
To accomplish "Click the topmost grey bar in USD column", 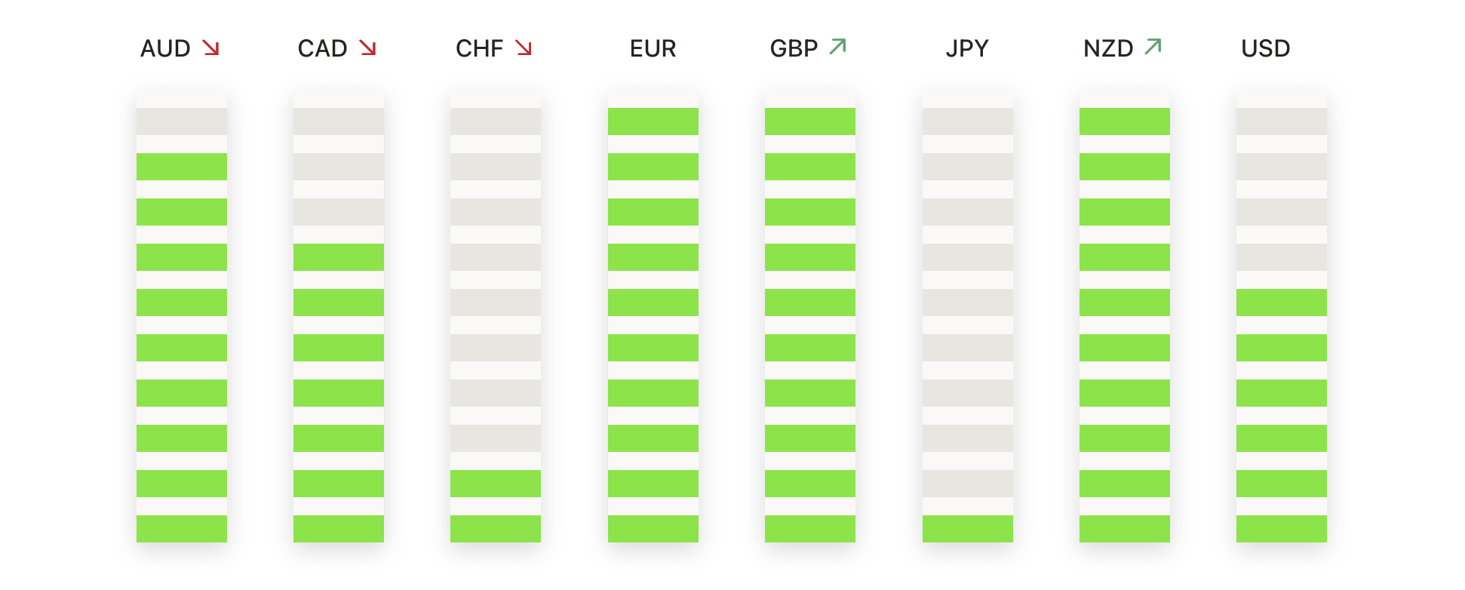I will click(x=1282, y=121).
